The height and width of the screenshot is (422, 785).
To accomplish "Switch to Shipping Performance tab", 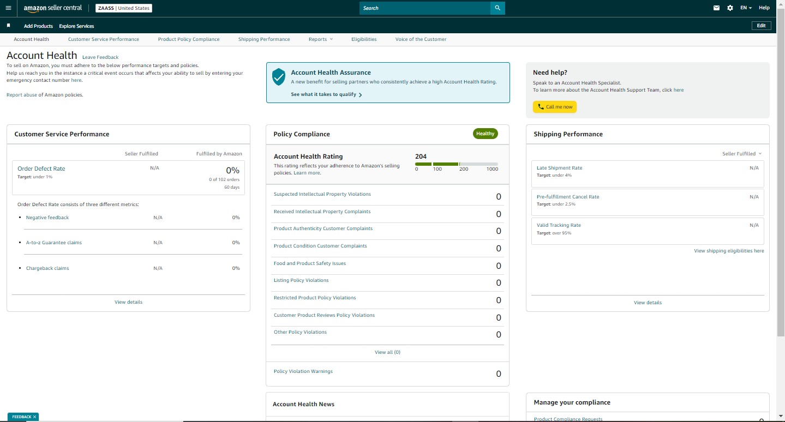I will [264, 39].
